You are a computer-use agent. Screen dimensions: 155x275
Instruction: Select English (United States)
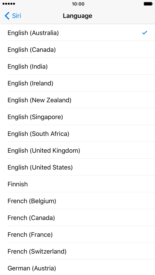[x=40, y=167]
